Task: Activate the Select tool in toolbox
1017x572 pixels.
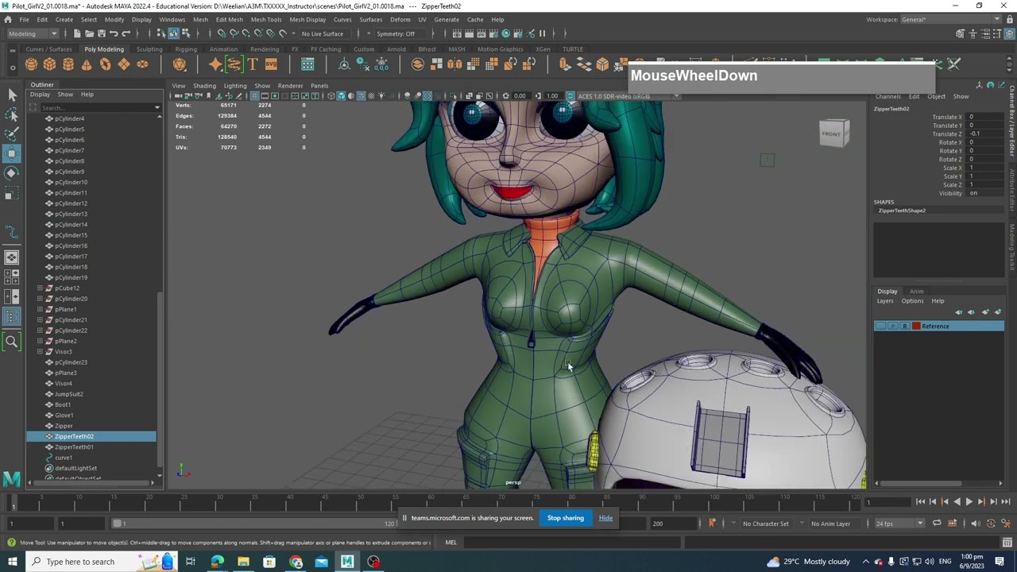Action: (x=12, y=95)
